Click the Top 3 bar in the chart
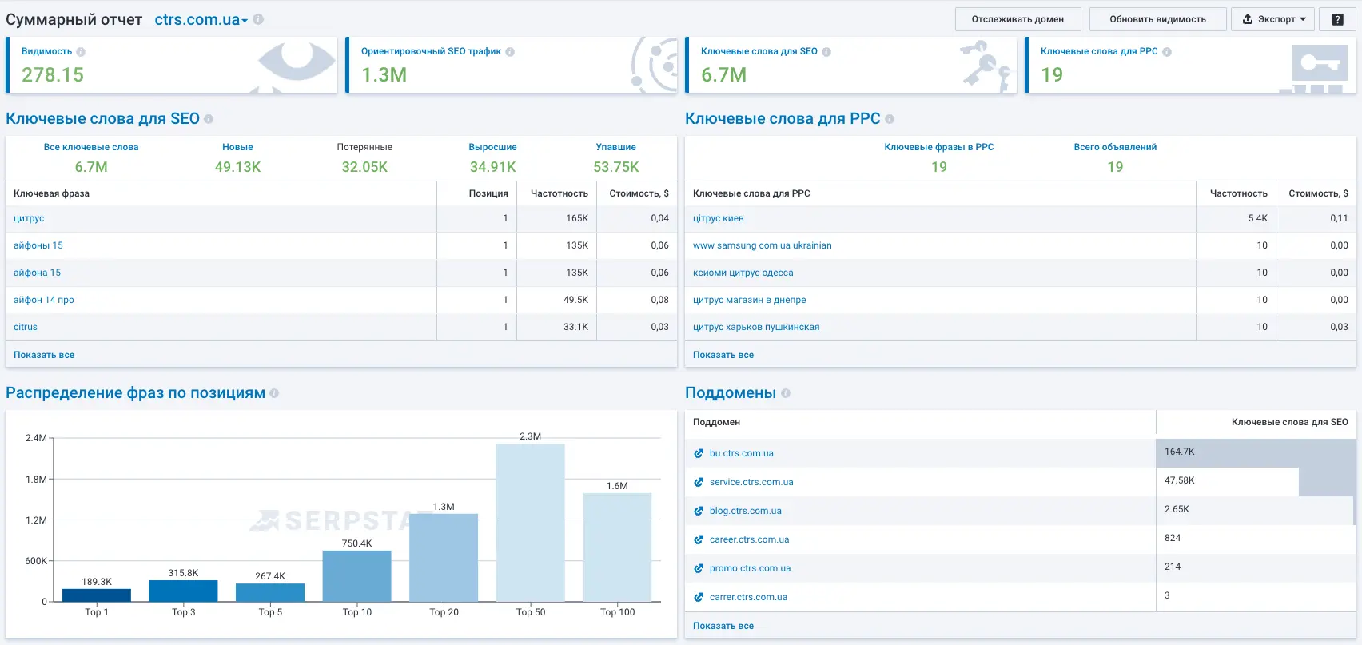 (x=183, y=591)
